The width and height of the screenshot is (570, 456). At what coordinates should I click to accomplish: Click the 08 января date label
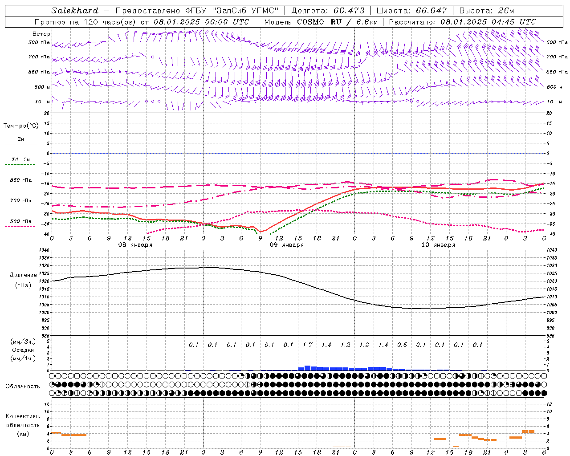point(135,245)
